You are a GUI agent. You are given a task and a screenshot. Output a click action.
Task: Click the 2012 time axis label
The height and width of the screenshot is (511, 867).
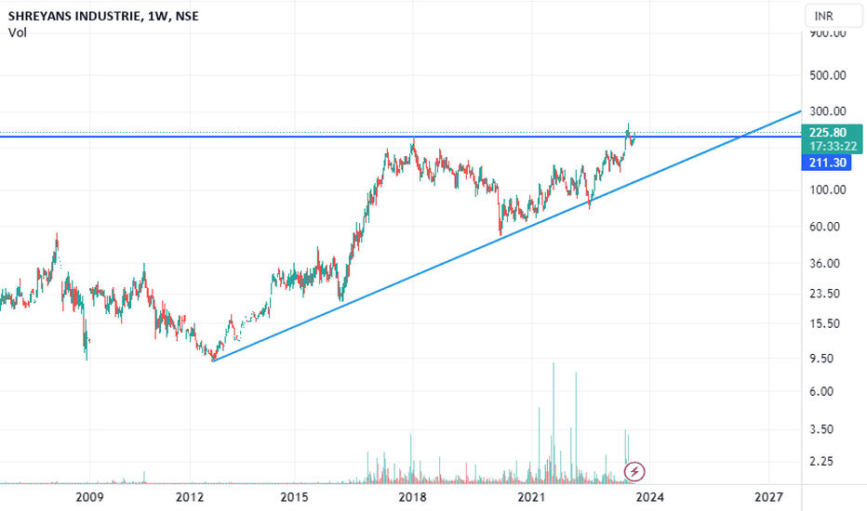pyautogui.click(x=190, y=497)
